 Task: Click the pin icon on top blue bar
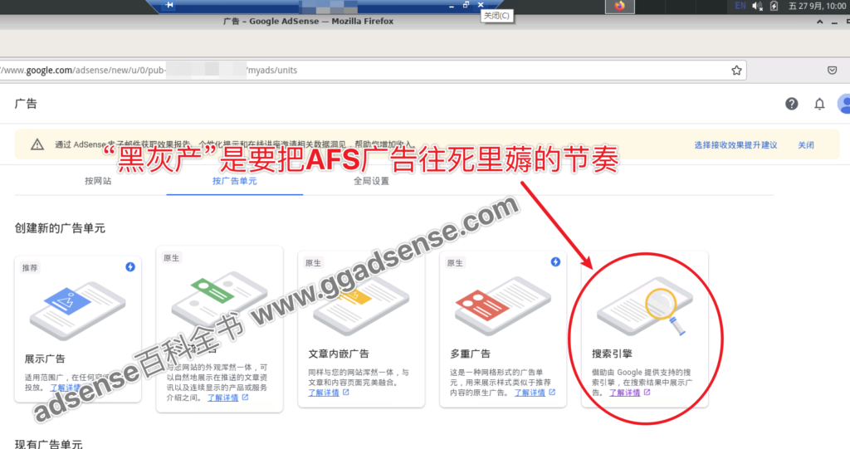169,5
